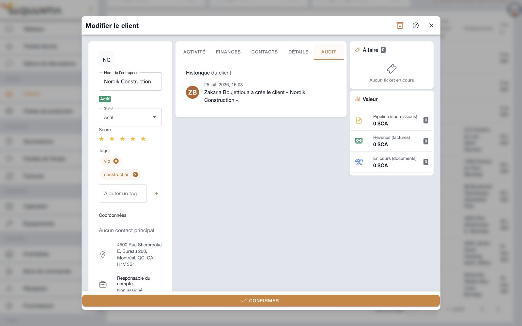
Task: Open the Revenus (factures) row
Action: click(391, 141)
